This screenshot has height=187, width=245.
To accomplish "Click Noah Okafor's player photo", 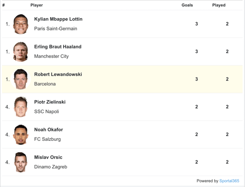I will click(x=21, y=134).
